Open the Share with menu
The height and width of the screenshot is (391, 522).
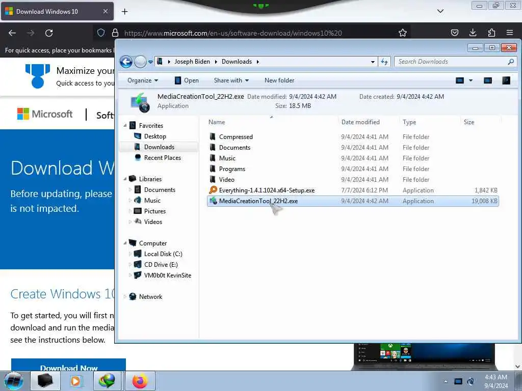click(231, 80)
